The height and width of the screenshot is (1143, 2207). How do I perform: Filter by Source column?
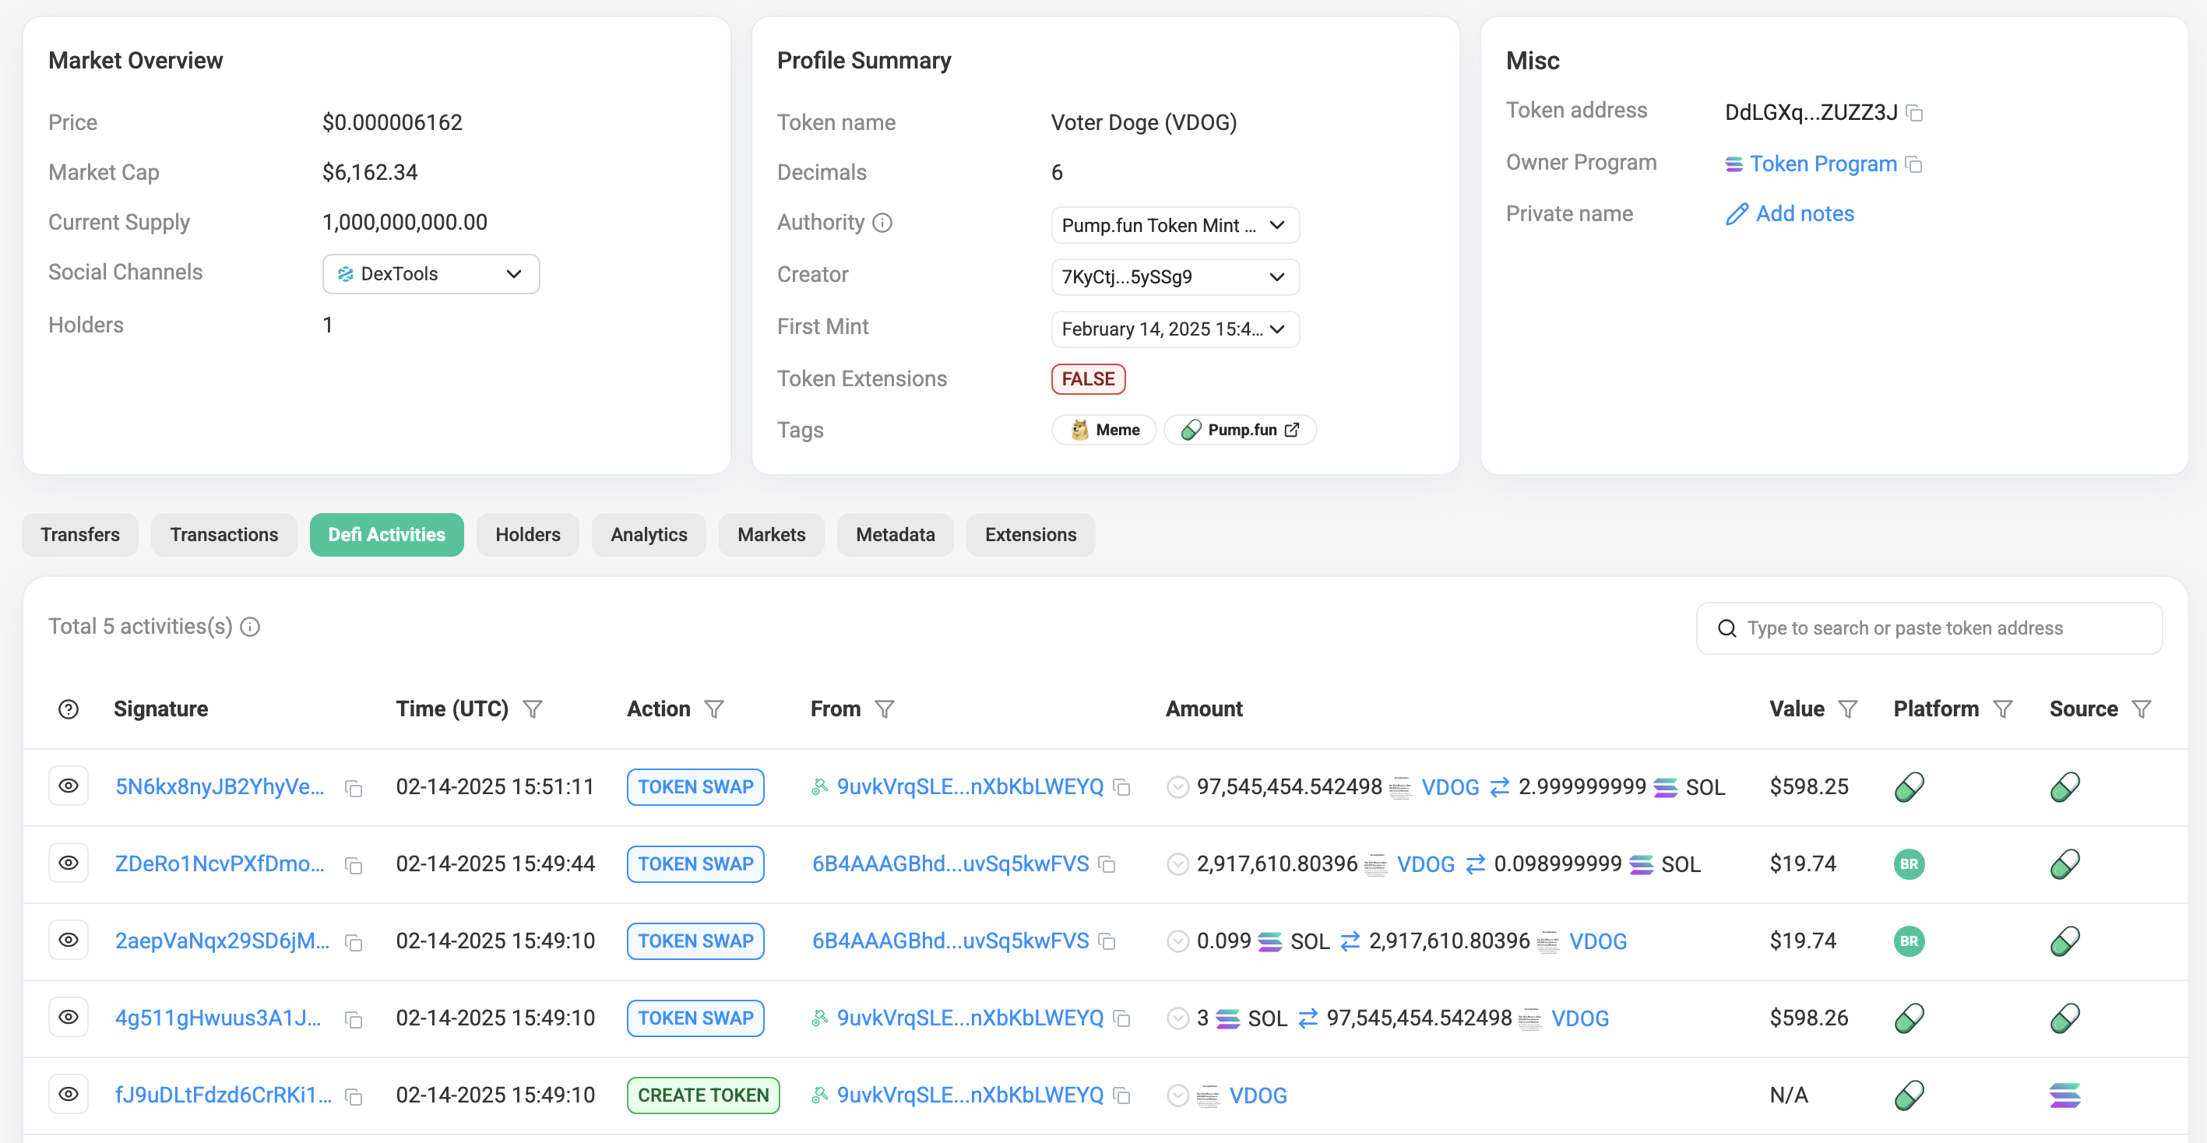click(2141, 709)
